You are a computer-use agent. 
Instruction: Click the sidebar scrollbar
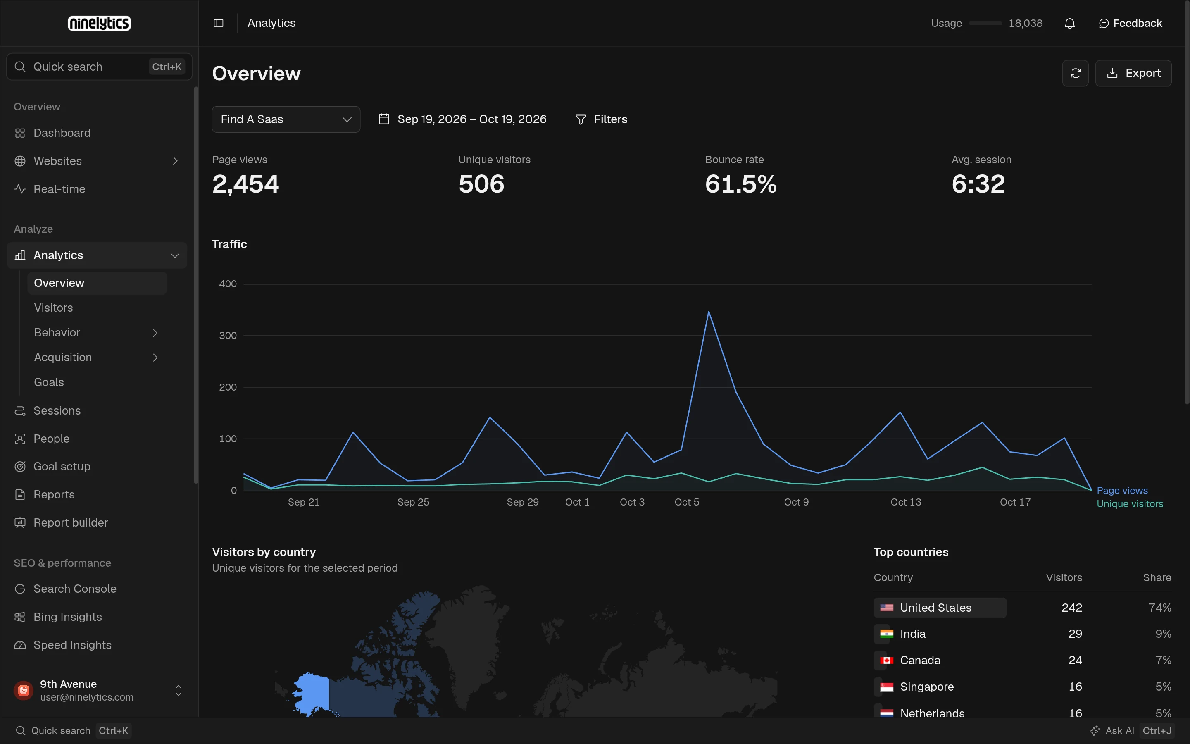pos(196,285)
